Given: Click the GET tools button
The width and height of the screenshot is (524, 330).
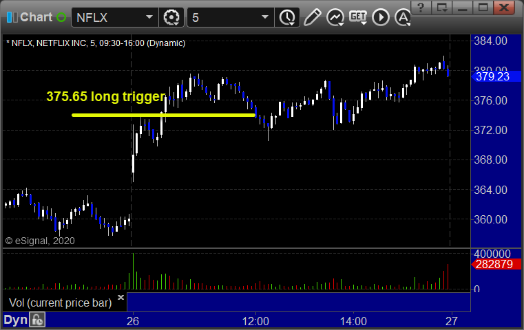Looking at the screenshot, I should click(358, 17).
